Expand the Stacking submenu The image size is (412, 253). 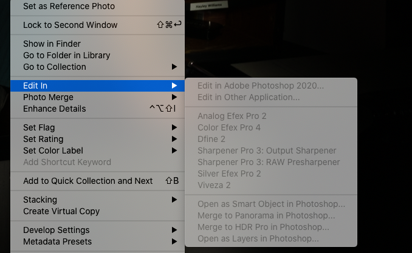(40, 200)
